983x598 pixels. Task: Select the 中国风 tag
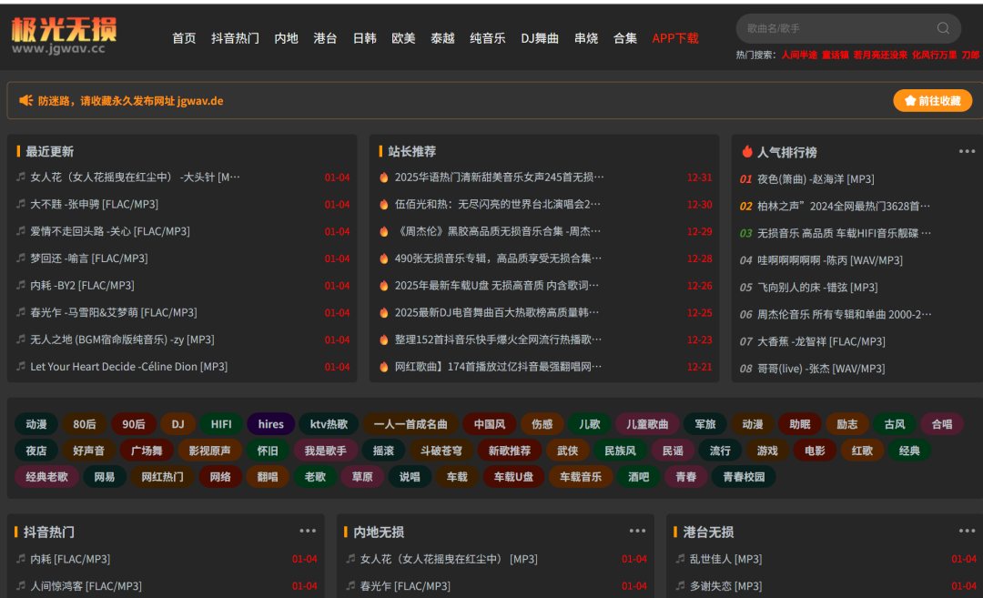click(x=489, y=424)
